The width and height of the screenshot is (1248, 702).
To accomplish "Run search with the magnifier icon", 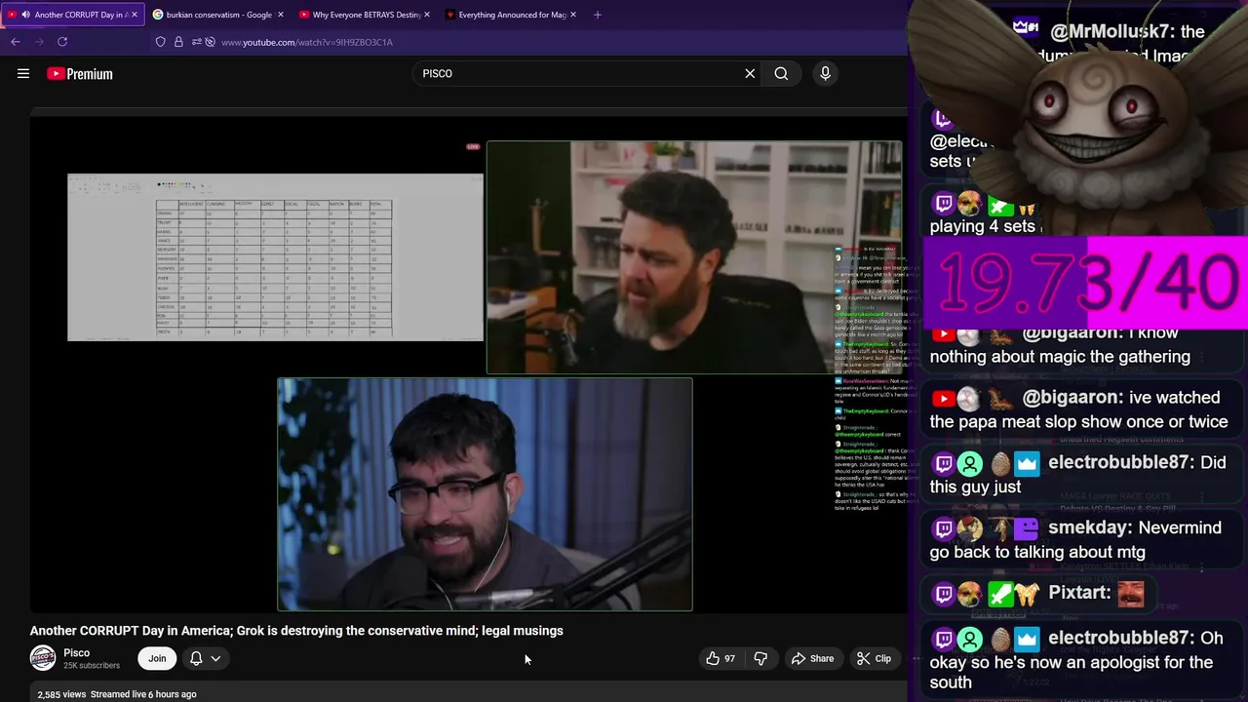I will tap(781, 73).
